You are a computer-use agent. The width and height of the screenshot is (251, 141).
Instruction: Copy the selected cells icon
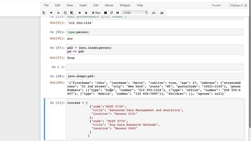point(65,13)
